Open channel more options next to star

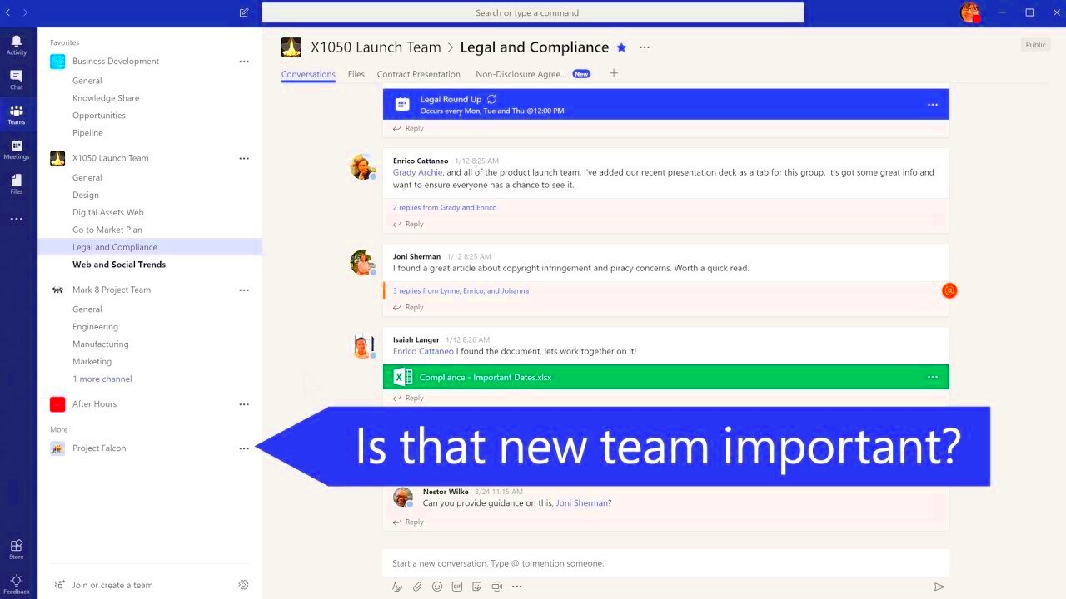tap(645, 47)
